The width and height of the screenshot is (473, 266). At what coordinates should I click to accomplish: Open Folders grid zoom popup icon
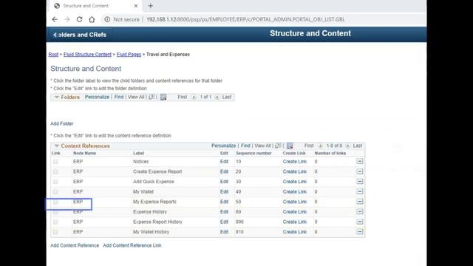[x=152, y=97]
